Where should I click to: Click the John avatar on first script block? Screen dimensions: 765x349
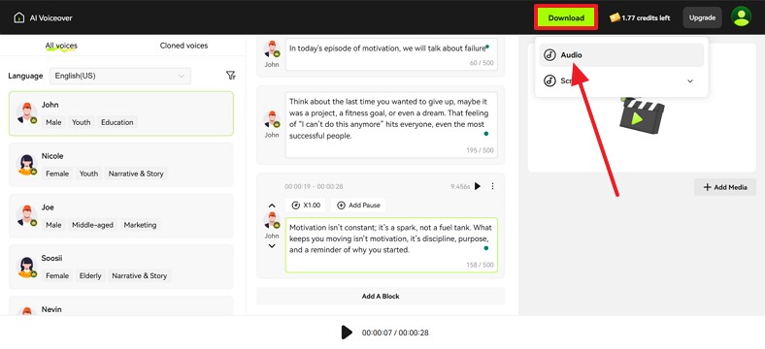tap(272, 49)
